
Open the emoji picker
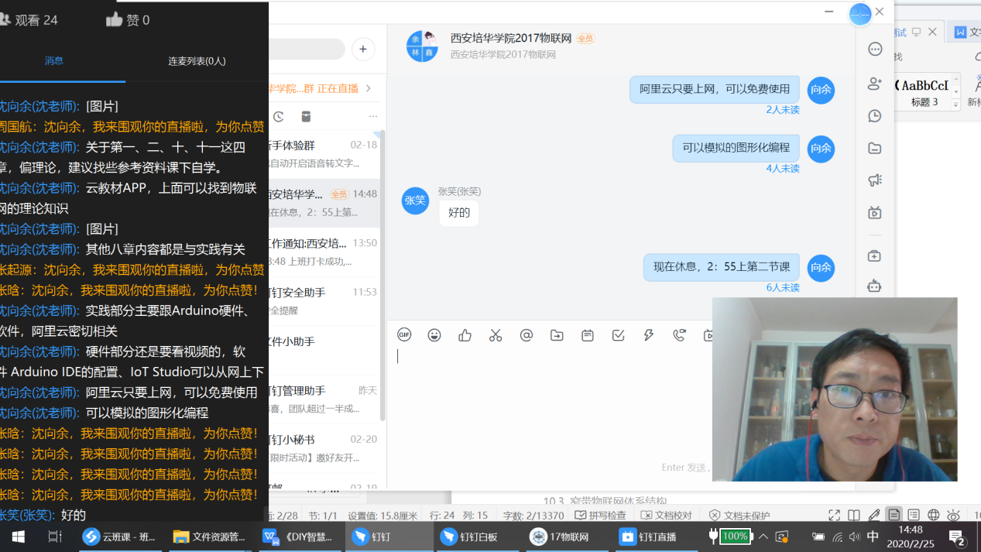click(434, 335)
